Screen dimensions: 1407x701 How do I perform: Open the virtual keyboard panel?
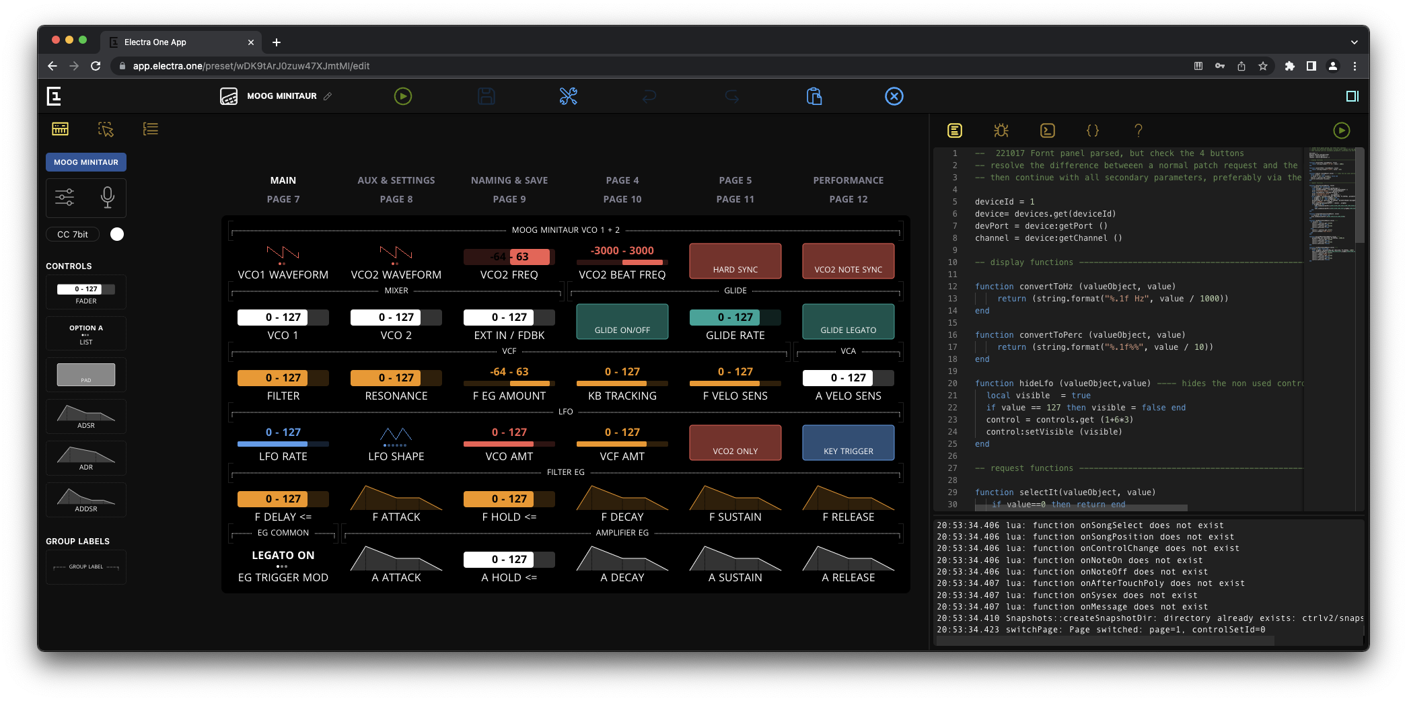click(60, 128)
